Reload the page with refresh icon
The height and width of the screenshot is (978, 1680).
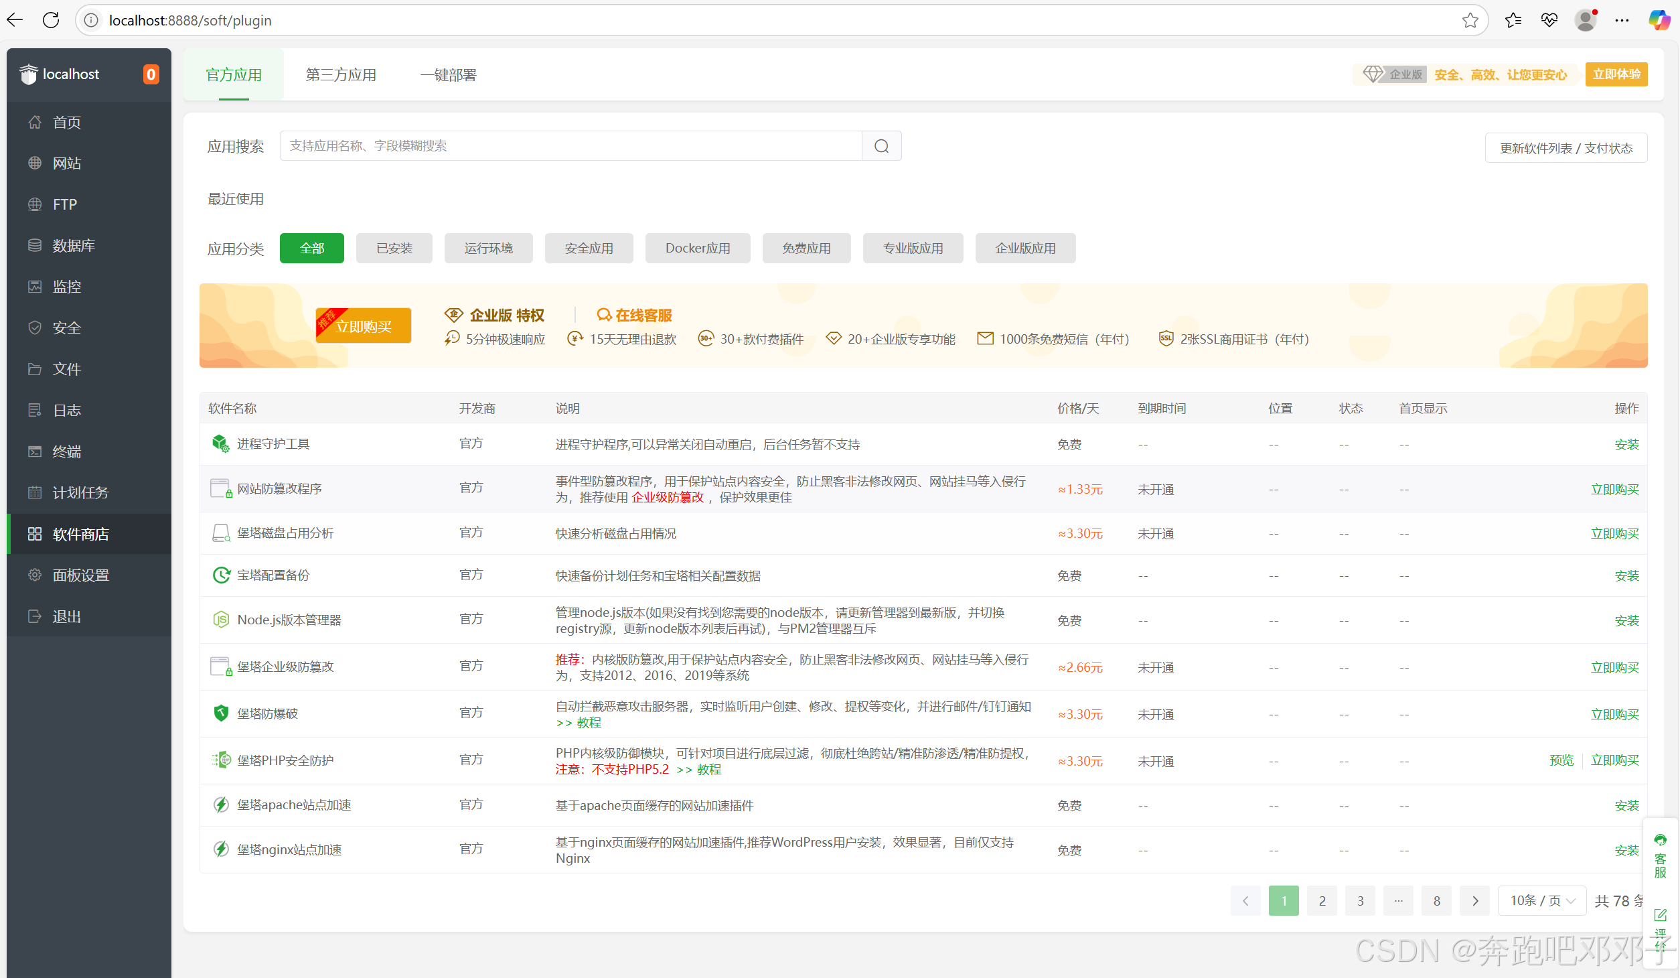[51, 20]
